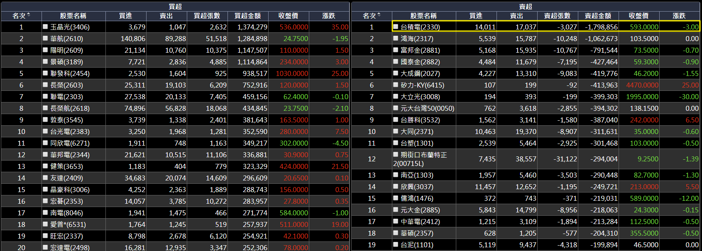Tick the checkbox for 長榮(2603)
Image resolution: width=702 pixels, height=251 pixels.
click(x=45, y=85)
